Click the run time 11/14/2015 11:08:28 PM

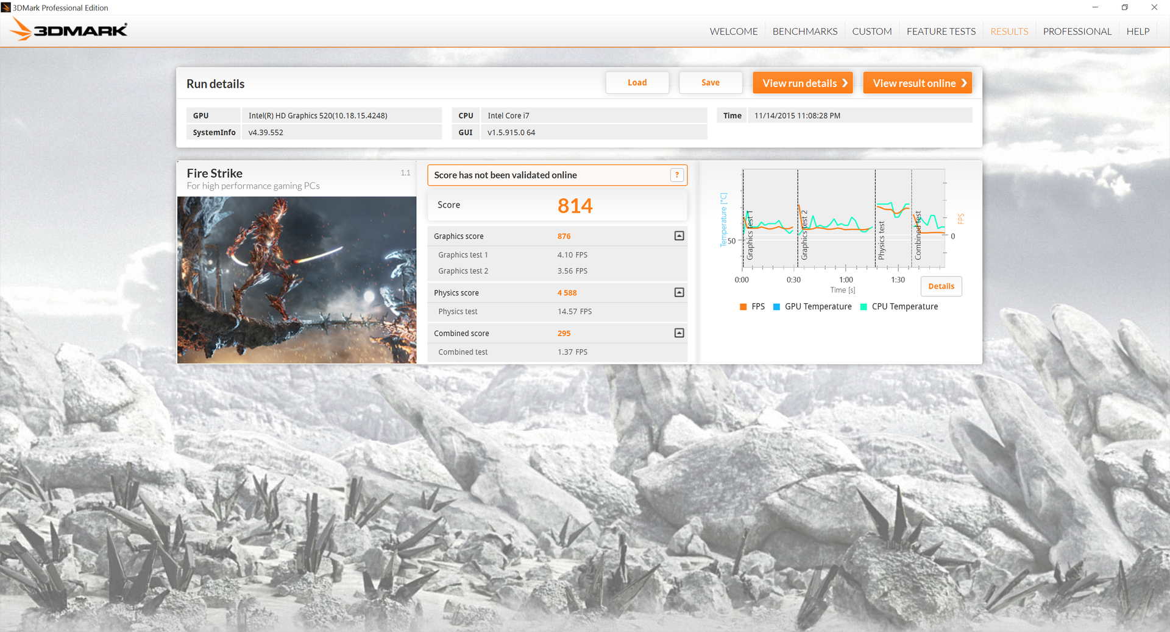tap(797, 116)
